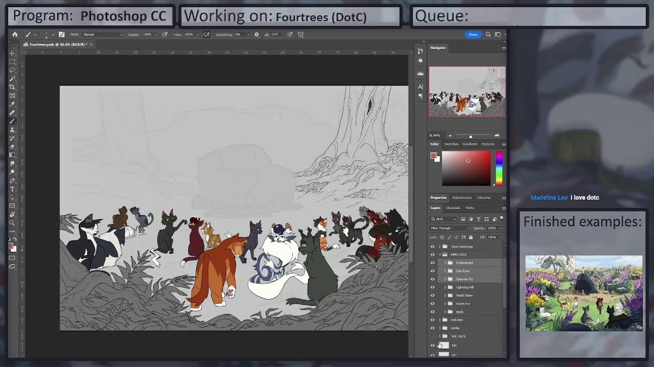Image resolution: width=654 pixels, height=367 pixels.
Task: Expand the Thorn and Dew group
Action: 440,246
